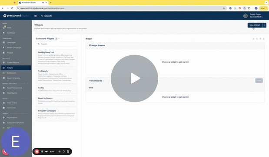The height and width of the screenshot is (157, 269).
Task: Open the browser Extensions puzzle icon
Action: click(249, 8)
